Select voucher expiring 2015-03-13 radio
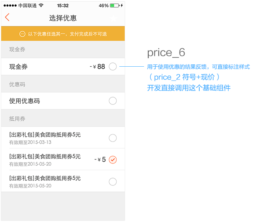This screenshot has width=268, height=222. [113, 138]
